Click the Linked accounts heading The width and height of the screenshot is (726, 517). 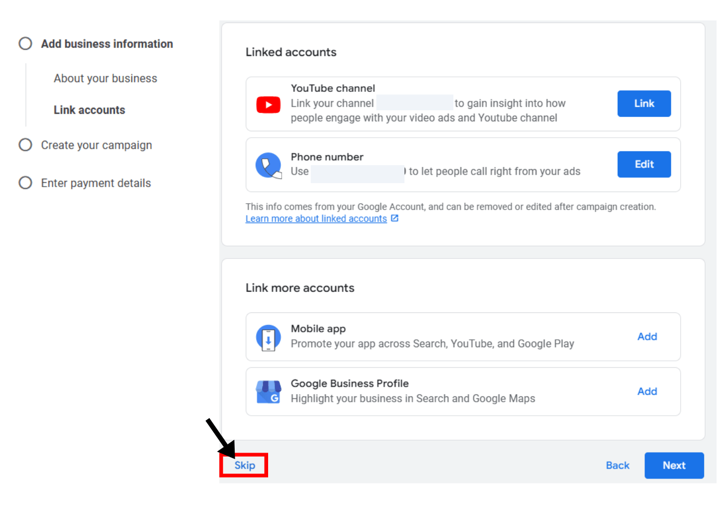pos(291,52)
